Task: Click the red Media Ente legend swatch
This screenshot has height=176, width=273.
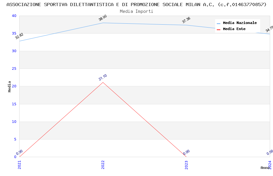Action: (x=219, y=29)
